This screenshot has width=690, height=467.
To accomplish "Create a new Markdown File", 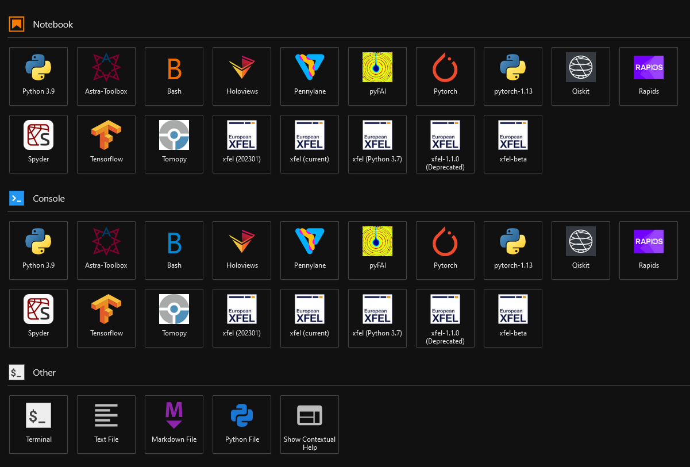I will click(x=174, y=424).
